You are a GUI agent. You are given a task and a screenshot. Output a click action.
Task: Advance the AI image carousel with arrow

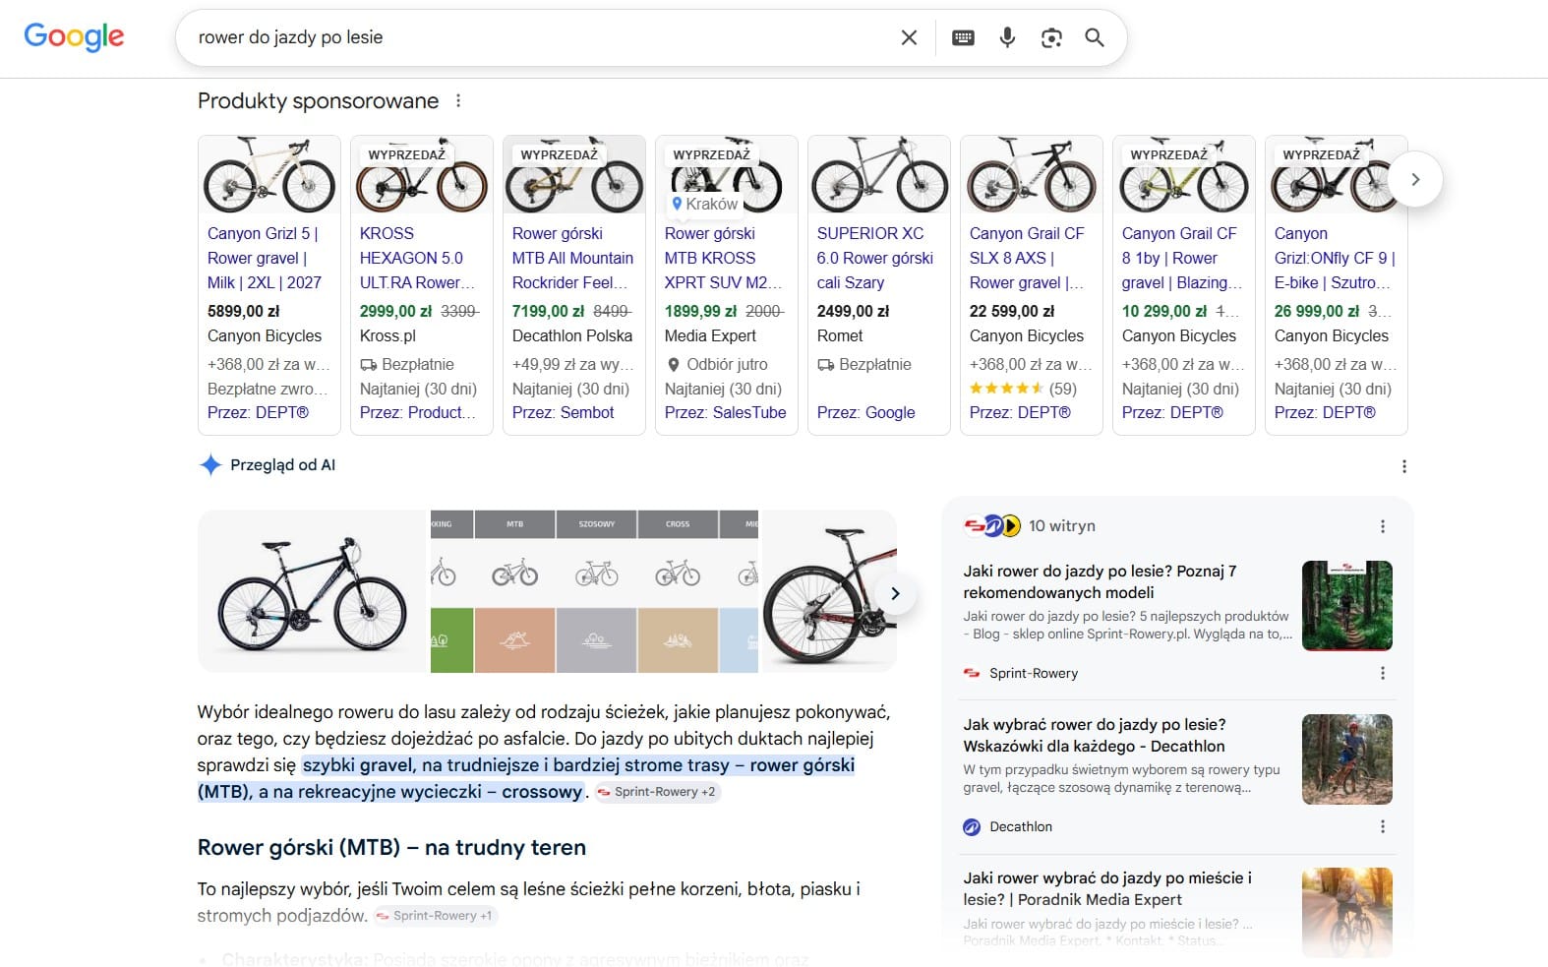[x=895, y=593]
